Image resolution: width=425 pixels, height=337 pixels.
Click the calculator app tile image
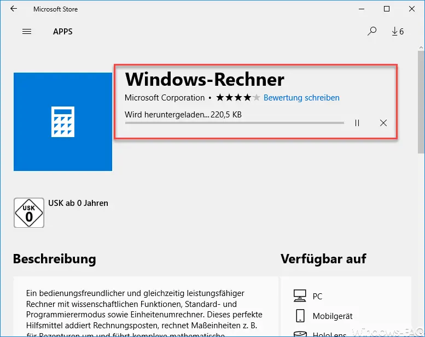(x=63, y=122)
